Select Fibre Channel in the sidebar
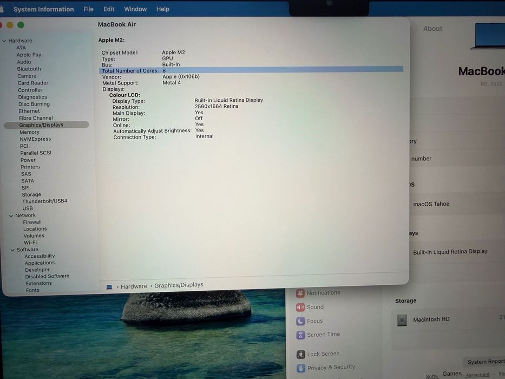 point(36,118)
